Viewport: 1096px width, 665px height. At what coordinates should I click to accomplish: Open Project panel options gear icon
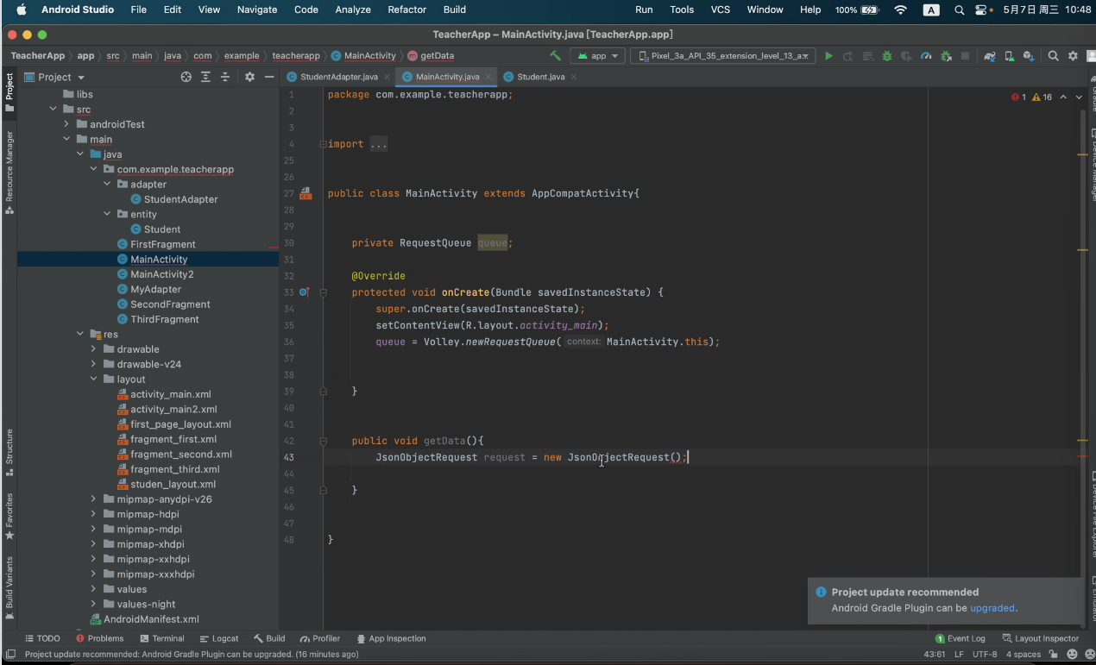click(249, 77)
